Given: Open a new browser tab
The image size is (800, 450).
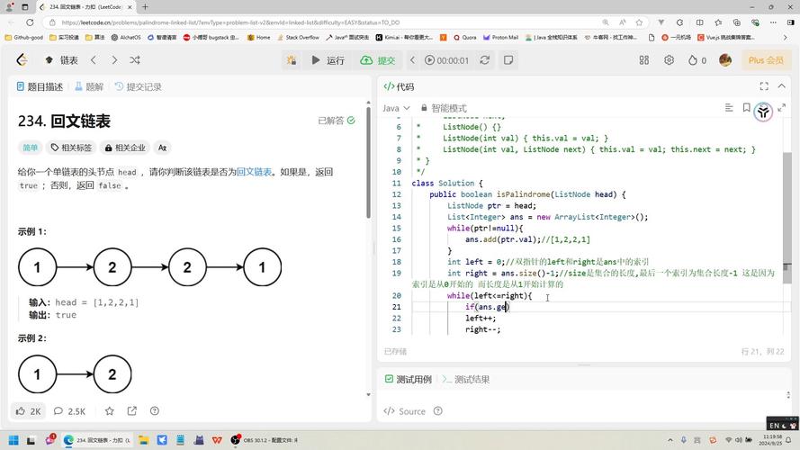Looking at the screenshot, I should (x=145, y=7).
